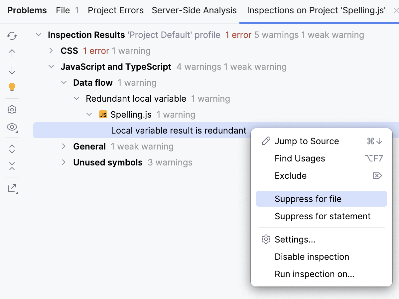Open the Server-Side Analysis tab

coord(194,10)
